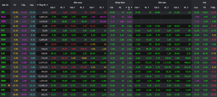Viewport: 217px width, 97px height.
Task: Toggle the sort triangle under the % header
Action: (129, 9)
